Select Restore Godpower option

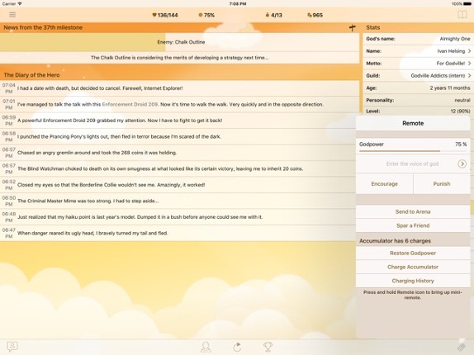[413, 253]
